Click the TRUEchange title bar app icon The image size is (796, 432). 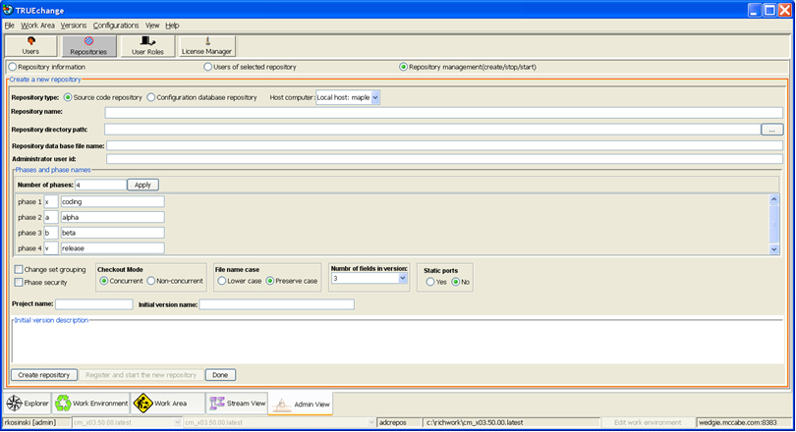click(x=8, y=10)
